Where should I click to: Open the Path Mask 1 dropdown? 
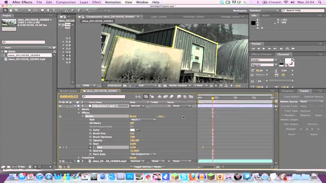pos(143,120)
